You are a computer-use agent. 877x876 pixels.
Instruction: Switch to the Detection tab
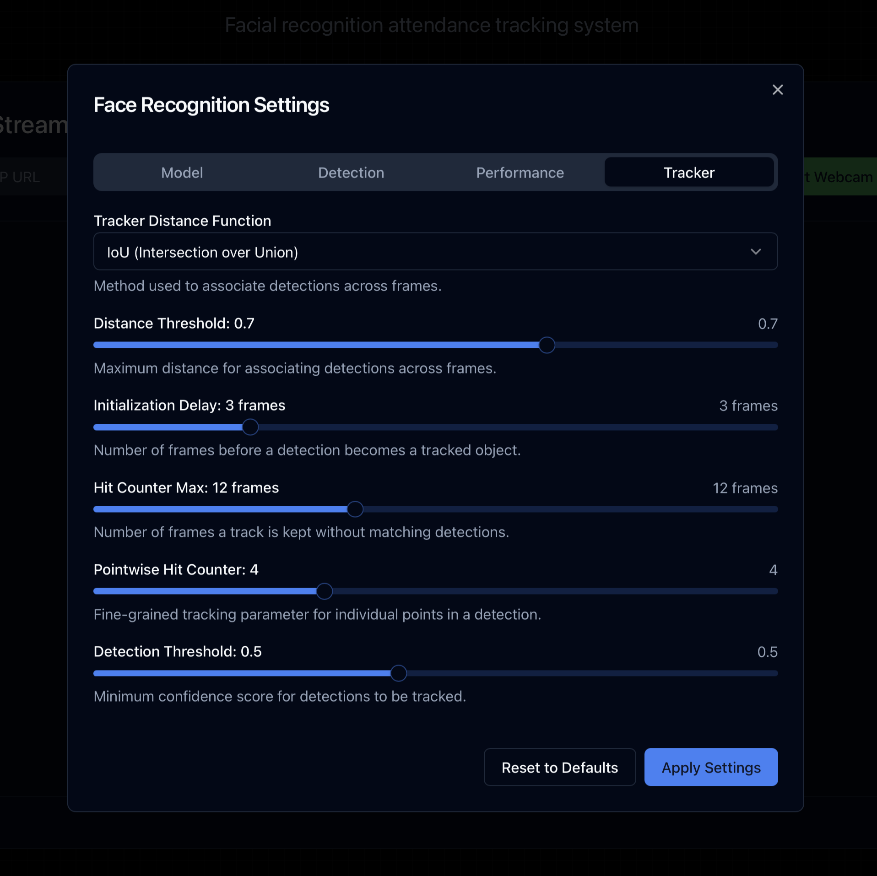coord(351,173)
